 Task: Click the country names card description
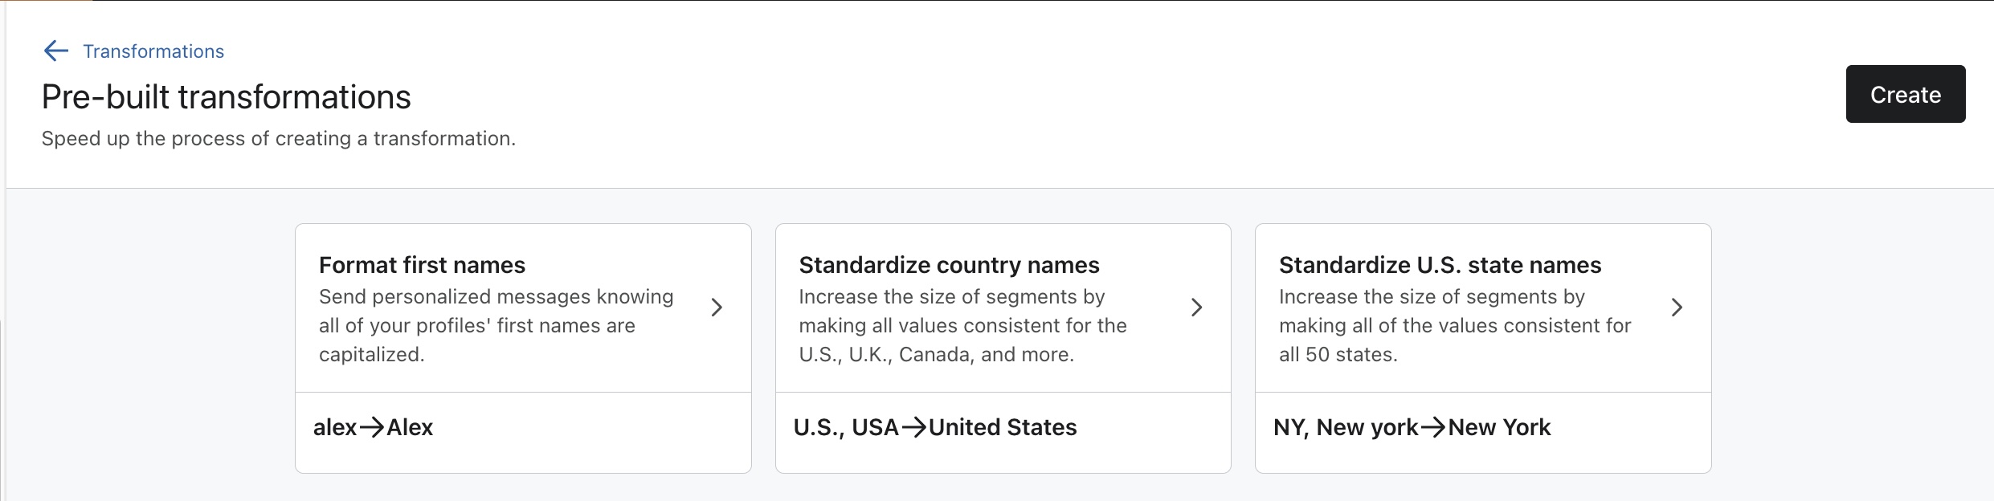pos(962,325)
